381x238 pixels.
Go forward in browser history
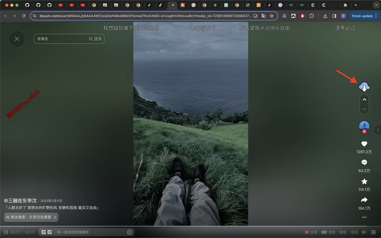15,16
